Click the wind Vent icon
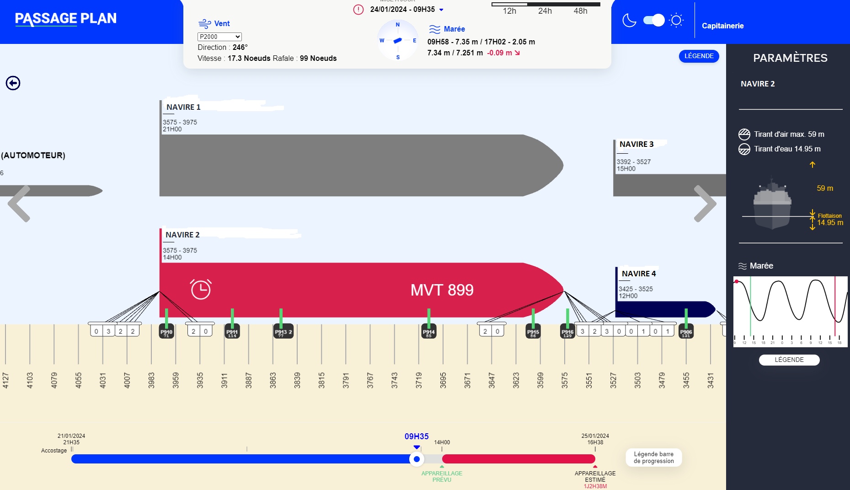The height and width of the screenshot is (490, 850). pyautogui.click(x=204, y=23)
